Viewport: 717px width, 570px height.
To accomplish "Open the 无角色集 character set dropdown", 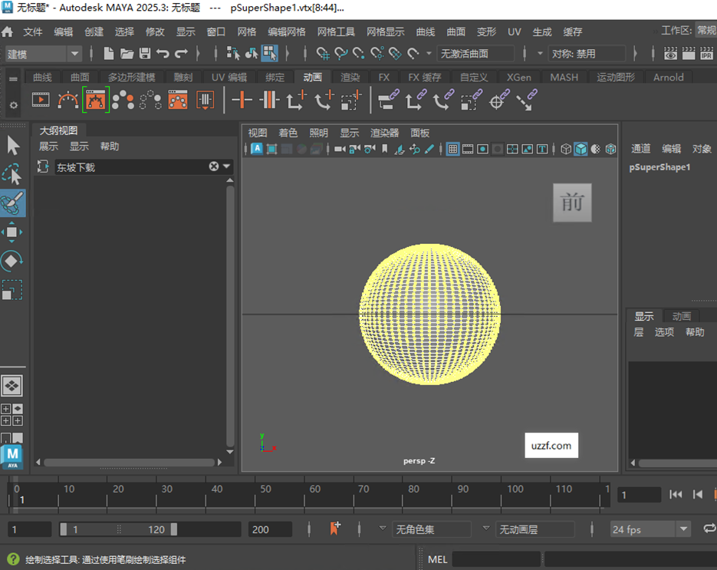I will [431, 529].
